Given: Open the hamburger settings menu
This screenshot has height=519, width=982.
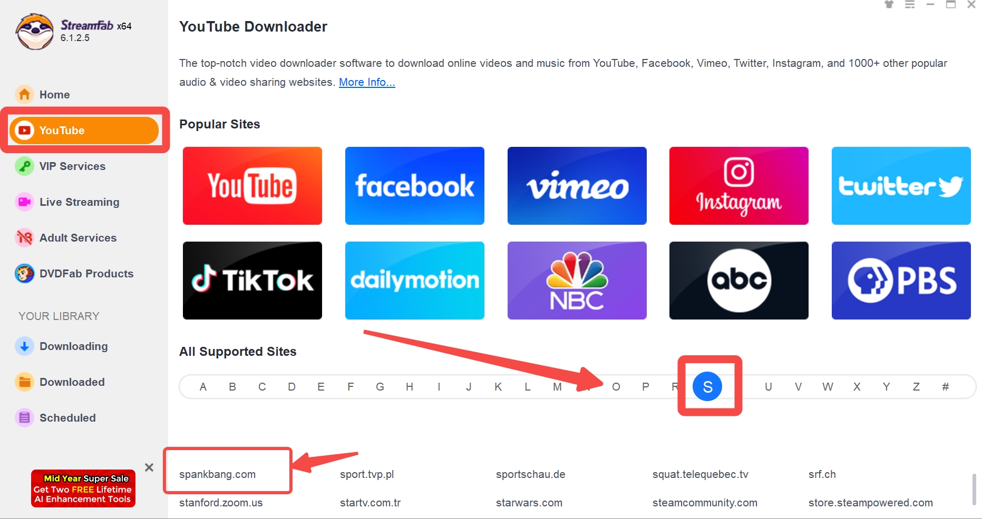Looking at the screenshot, I should (910, 5).
